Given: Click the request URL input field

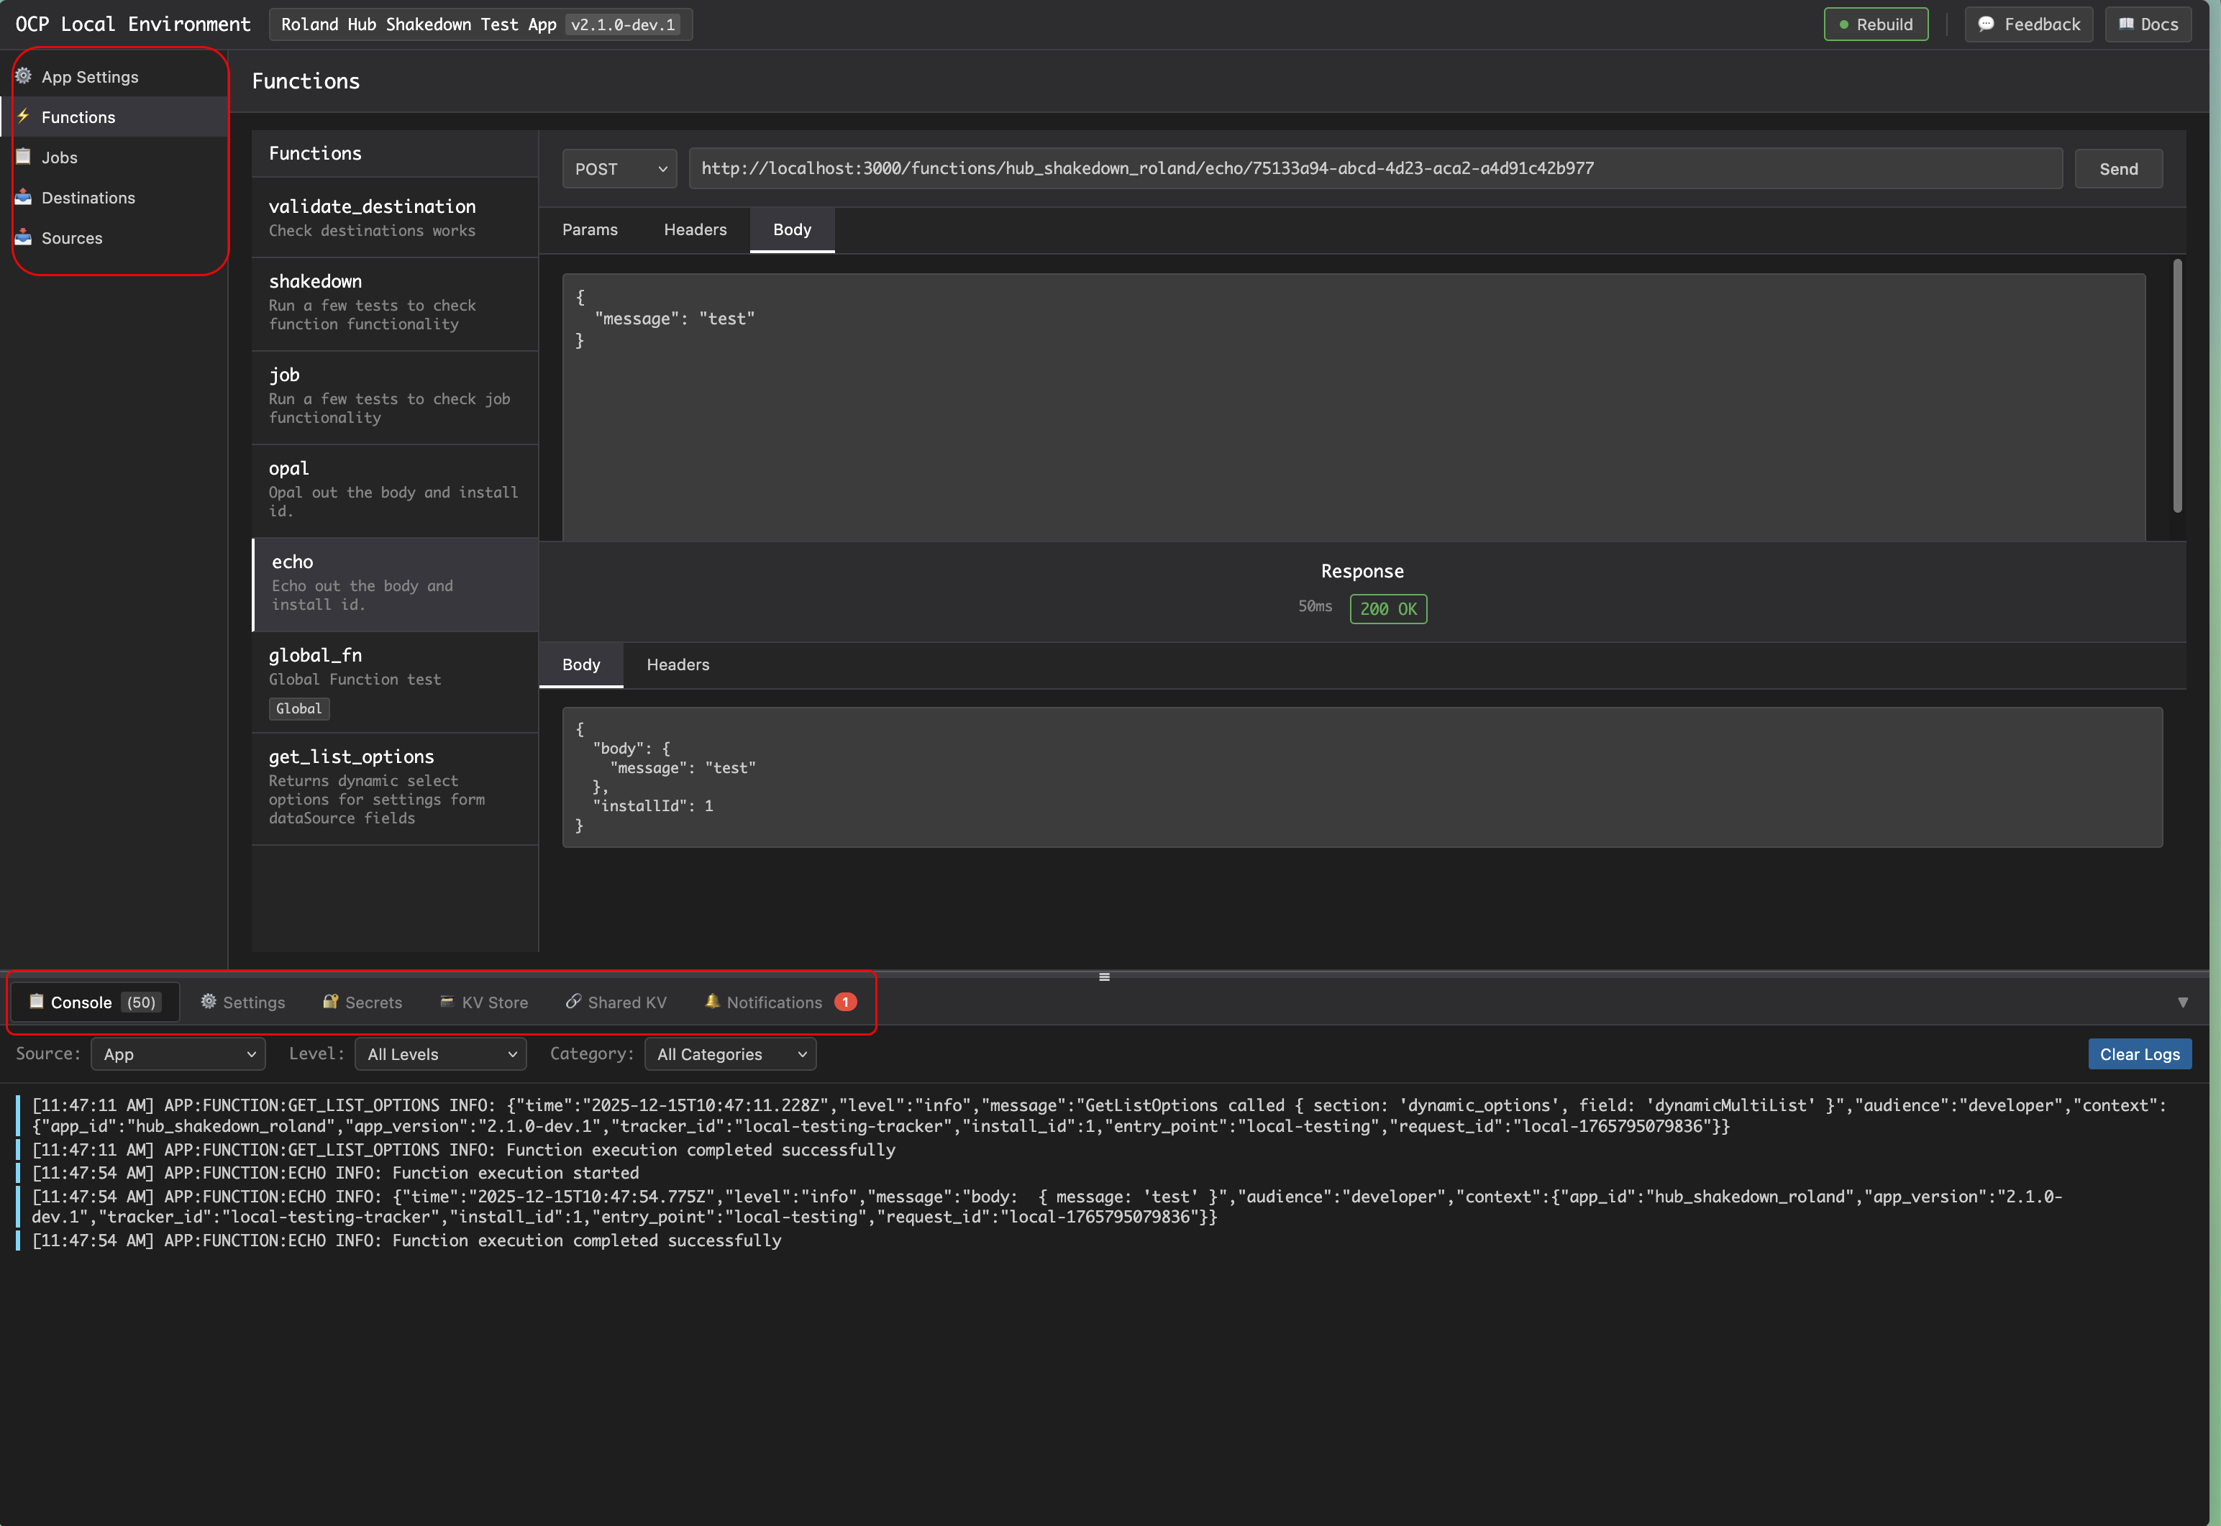Looking at the screenshot, I should point(1374,168).
